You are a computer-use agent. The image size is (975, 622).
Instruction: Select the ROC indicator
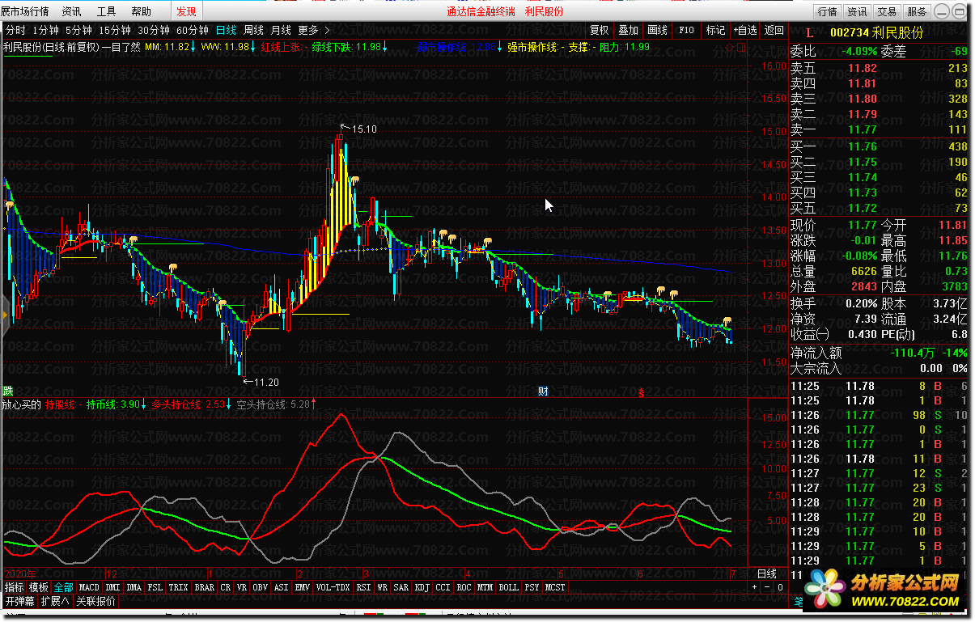click(x=464, y=587)
